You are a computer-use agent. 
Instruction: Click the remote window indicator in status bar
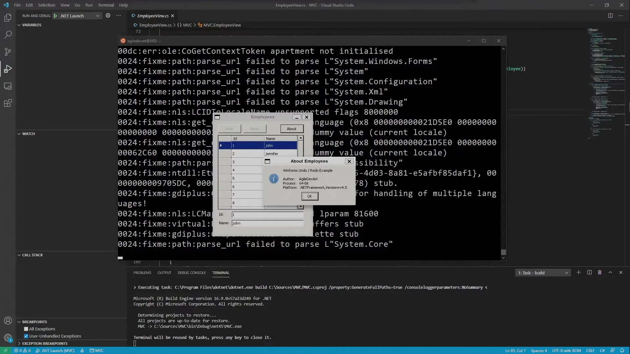tap(6, 350)
